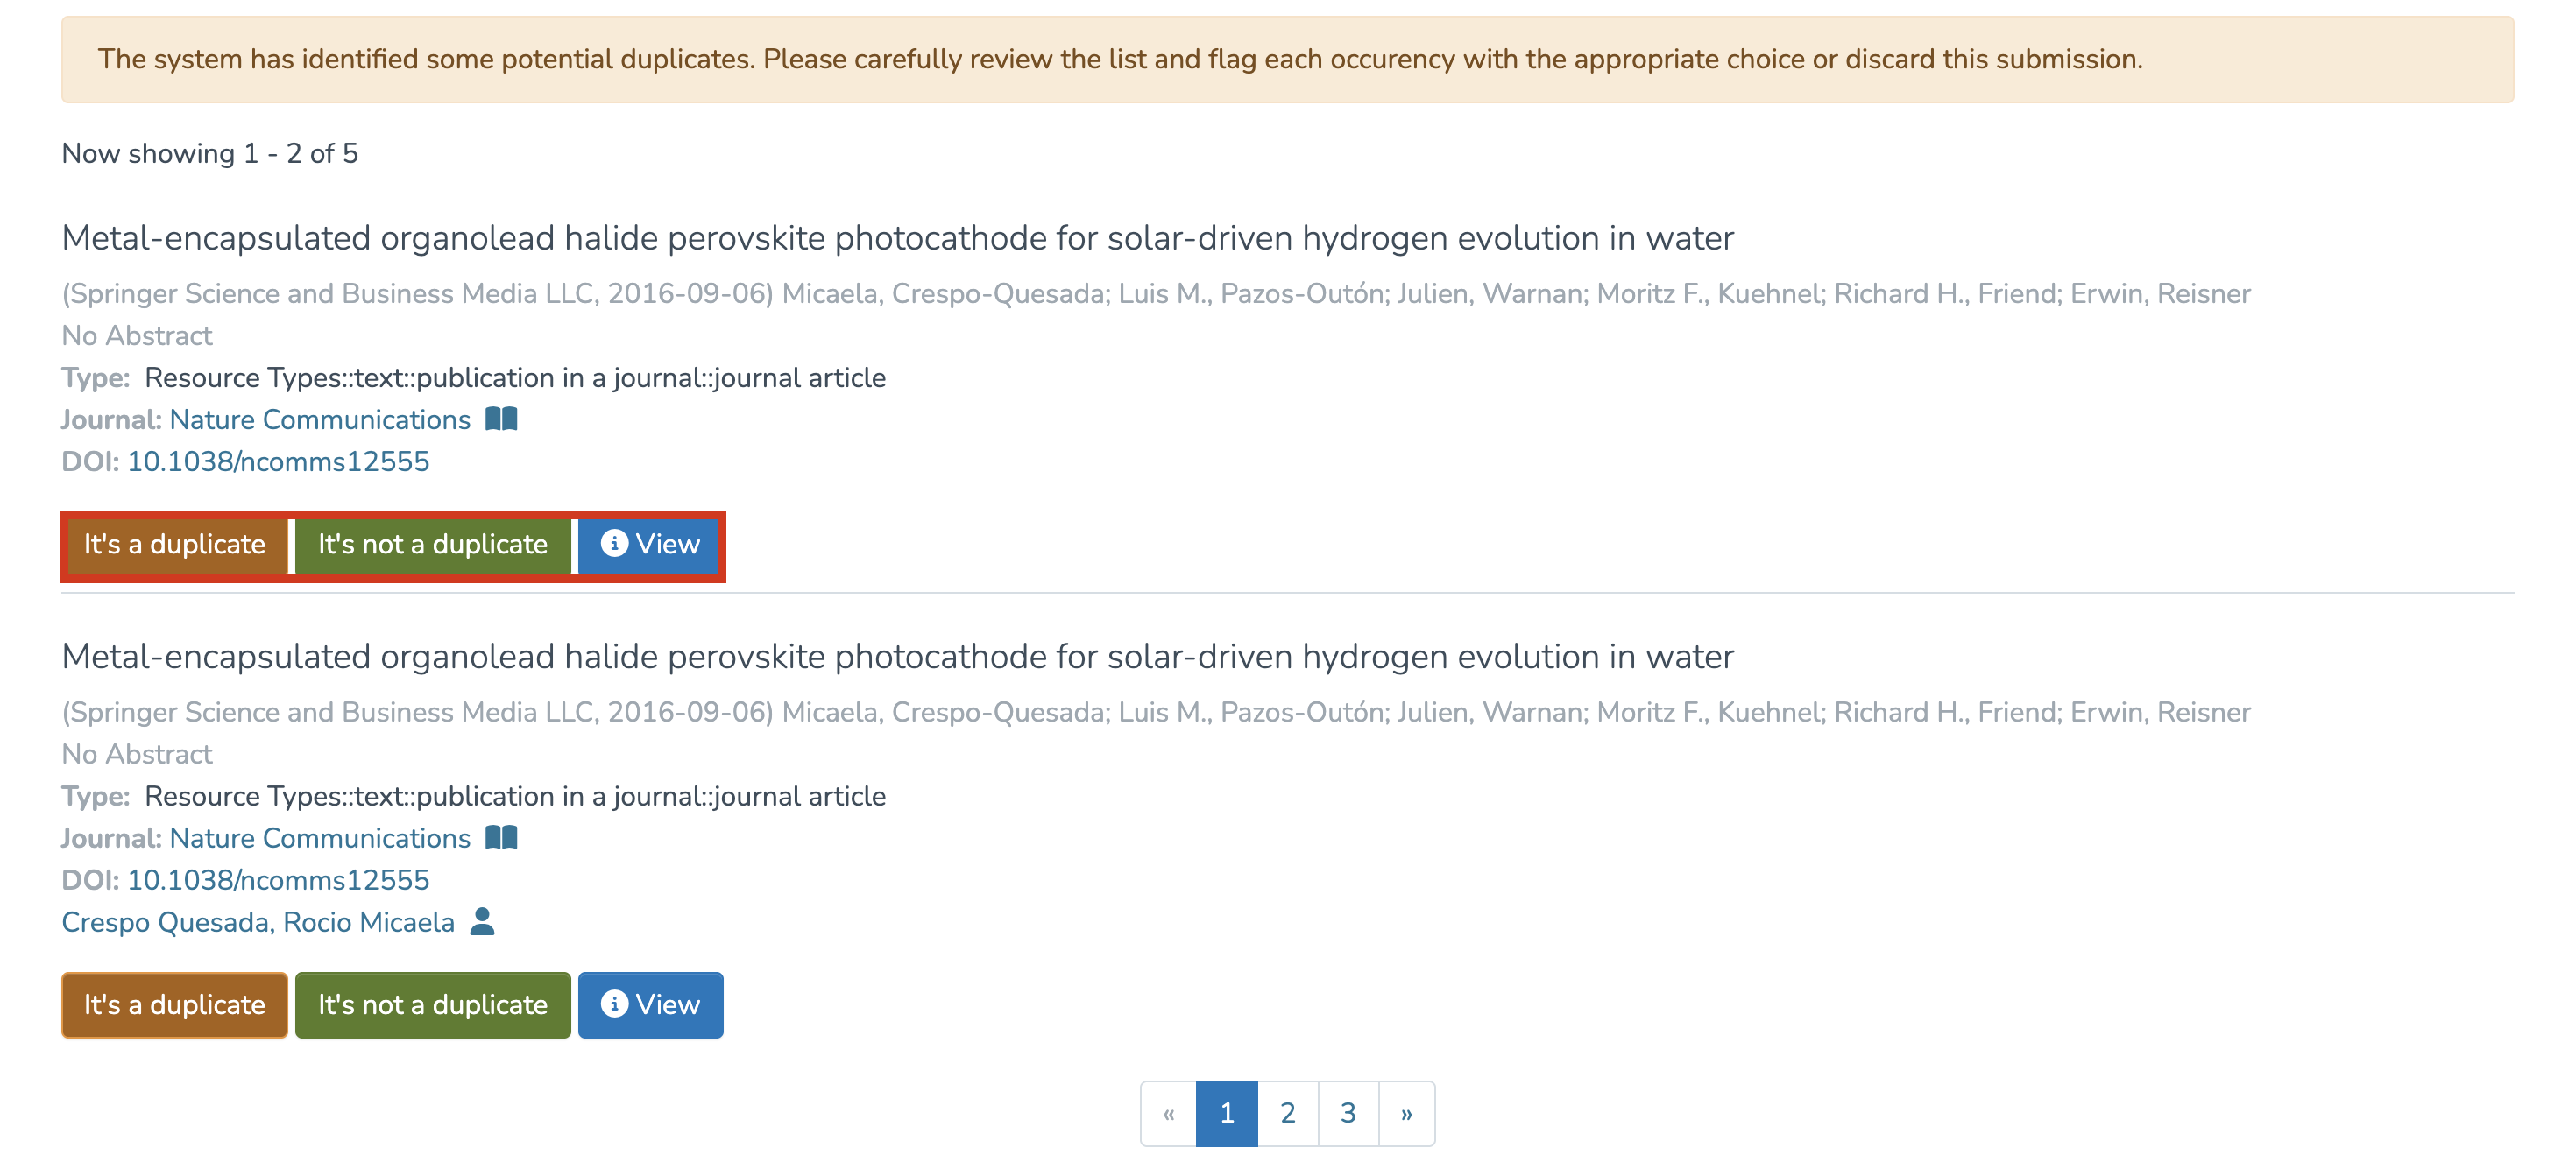
Task: Go to next page with » arrow
Action: 1406,1113
